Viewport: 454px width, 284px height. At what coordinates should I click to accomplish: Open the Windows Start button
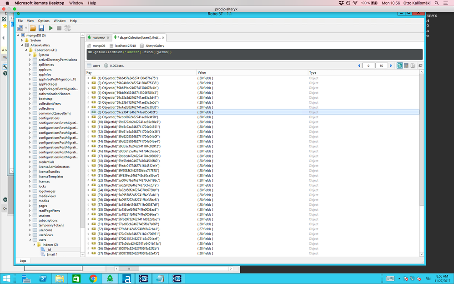6,279
